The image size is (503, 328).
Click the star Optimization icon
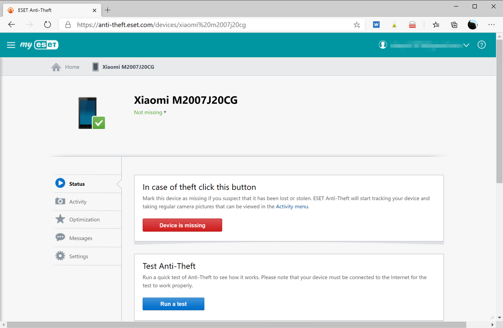[60, 219]
